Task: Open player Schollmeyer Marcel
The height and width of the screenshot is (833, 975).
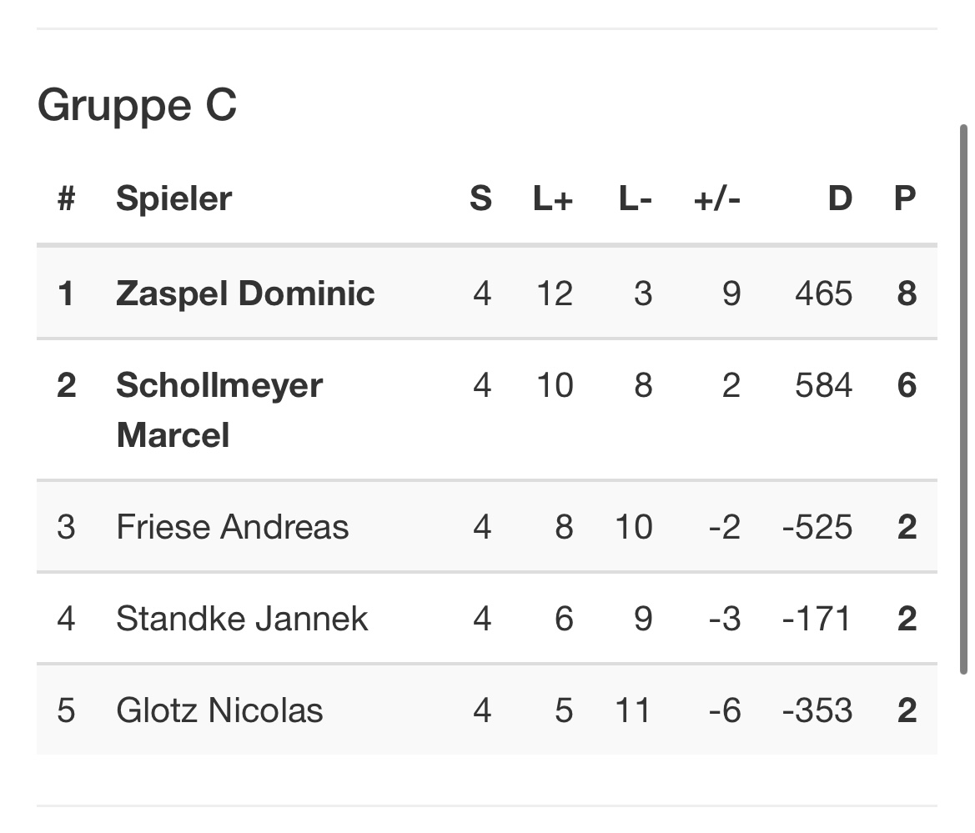Action: [x=219, y=409]
